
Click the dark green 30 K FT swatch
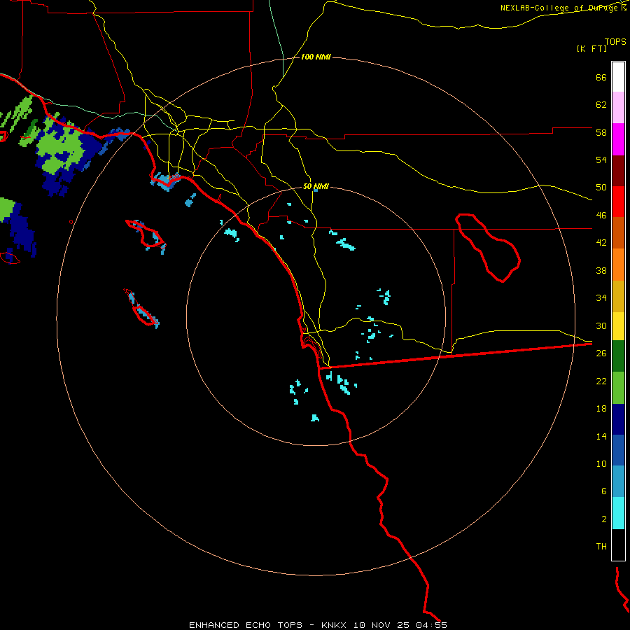pos(618,356)
